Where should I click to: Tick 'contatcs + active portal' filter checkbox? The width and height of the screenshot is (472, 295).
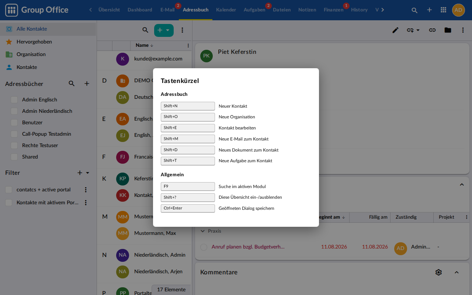[9, 190]
